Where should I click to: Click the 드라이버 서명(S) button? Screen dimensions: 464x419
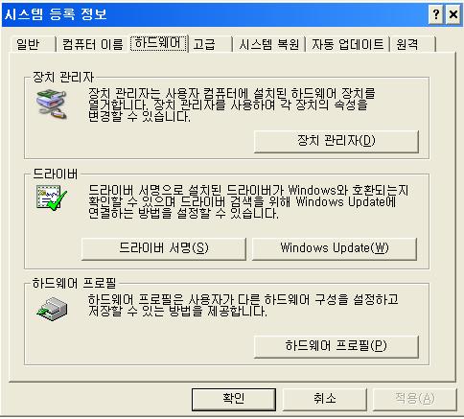[164, 248]
